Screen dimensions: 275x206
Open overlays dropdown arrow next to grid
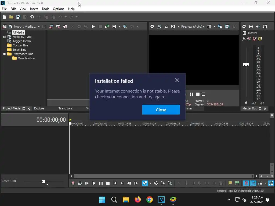coord(215,27)
